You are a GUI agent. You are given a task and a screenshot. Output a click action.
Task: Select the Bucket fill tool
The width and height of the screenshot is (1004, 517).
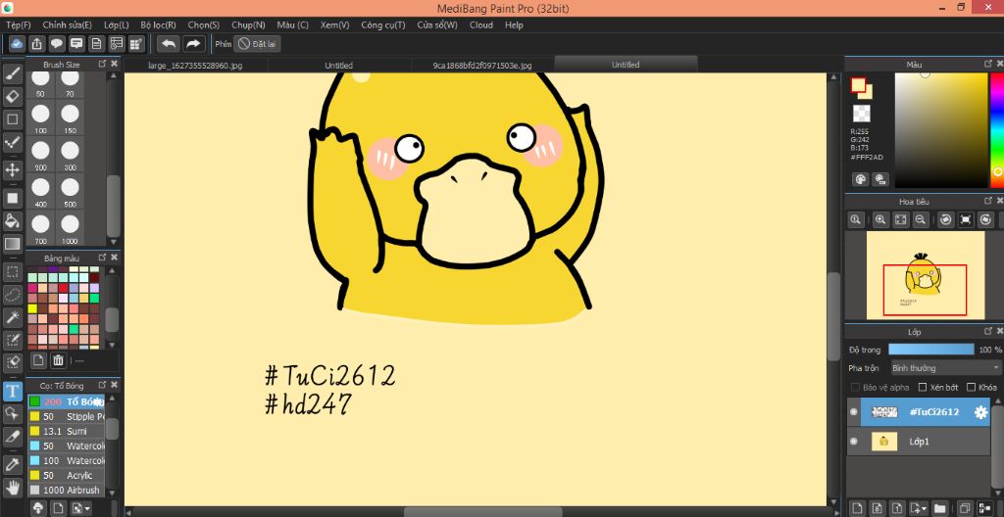point(12,221)
